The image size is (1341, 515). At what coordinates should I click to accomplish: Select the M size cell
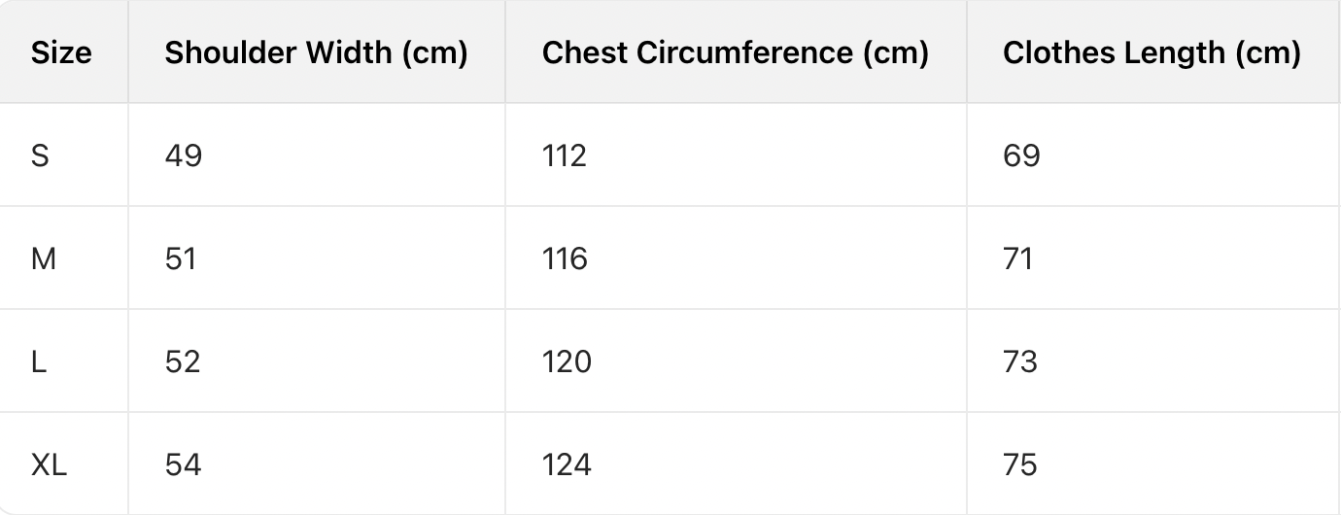pos(44,258)
